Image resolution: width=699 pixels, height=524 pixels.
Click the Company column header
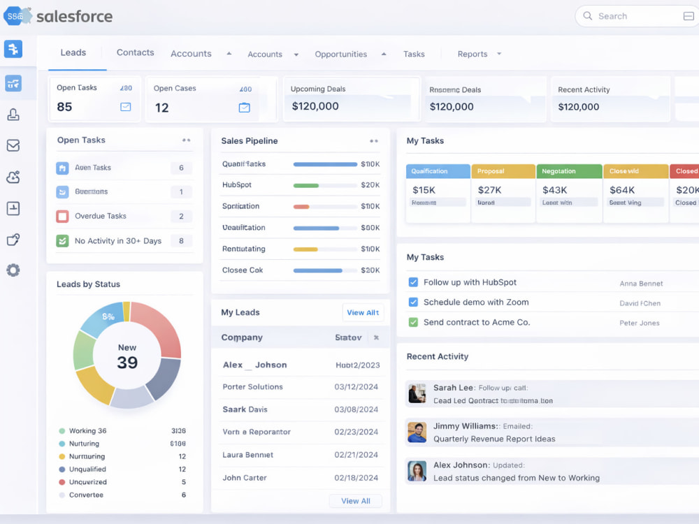click(242, 337)
